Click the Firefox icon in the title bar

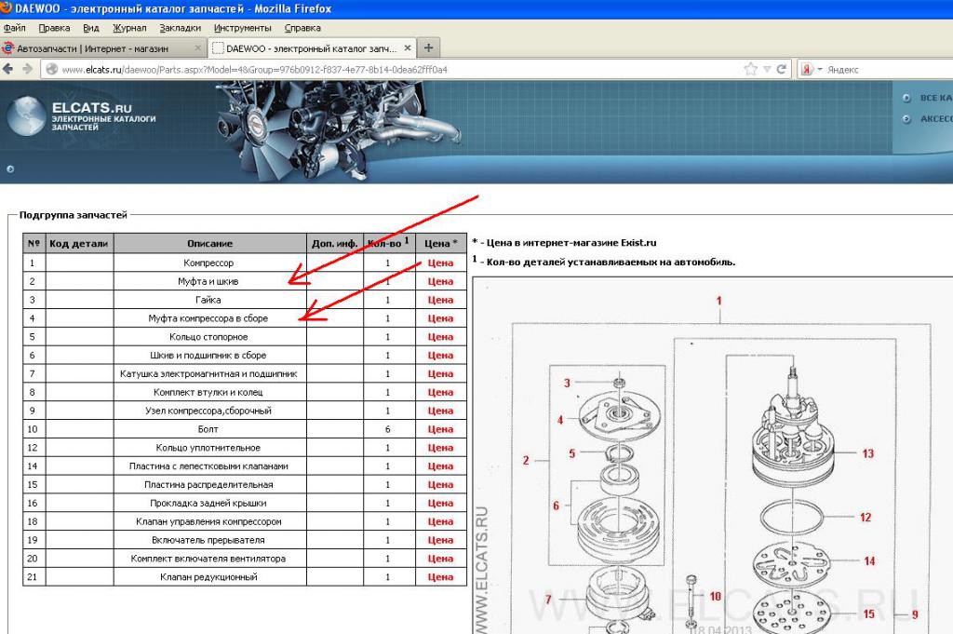click(x=7, y=7)
